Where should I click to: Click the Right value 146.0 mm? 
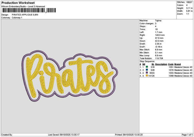coord(160,35)
